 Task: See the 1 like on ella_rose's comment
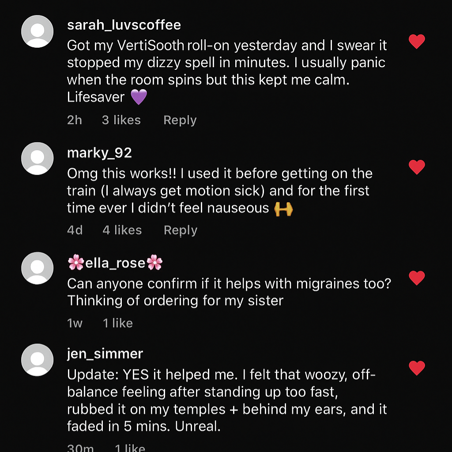point(118,323)
